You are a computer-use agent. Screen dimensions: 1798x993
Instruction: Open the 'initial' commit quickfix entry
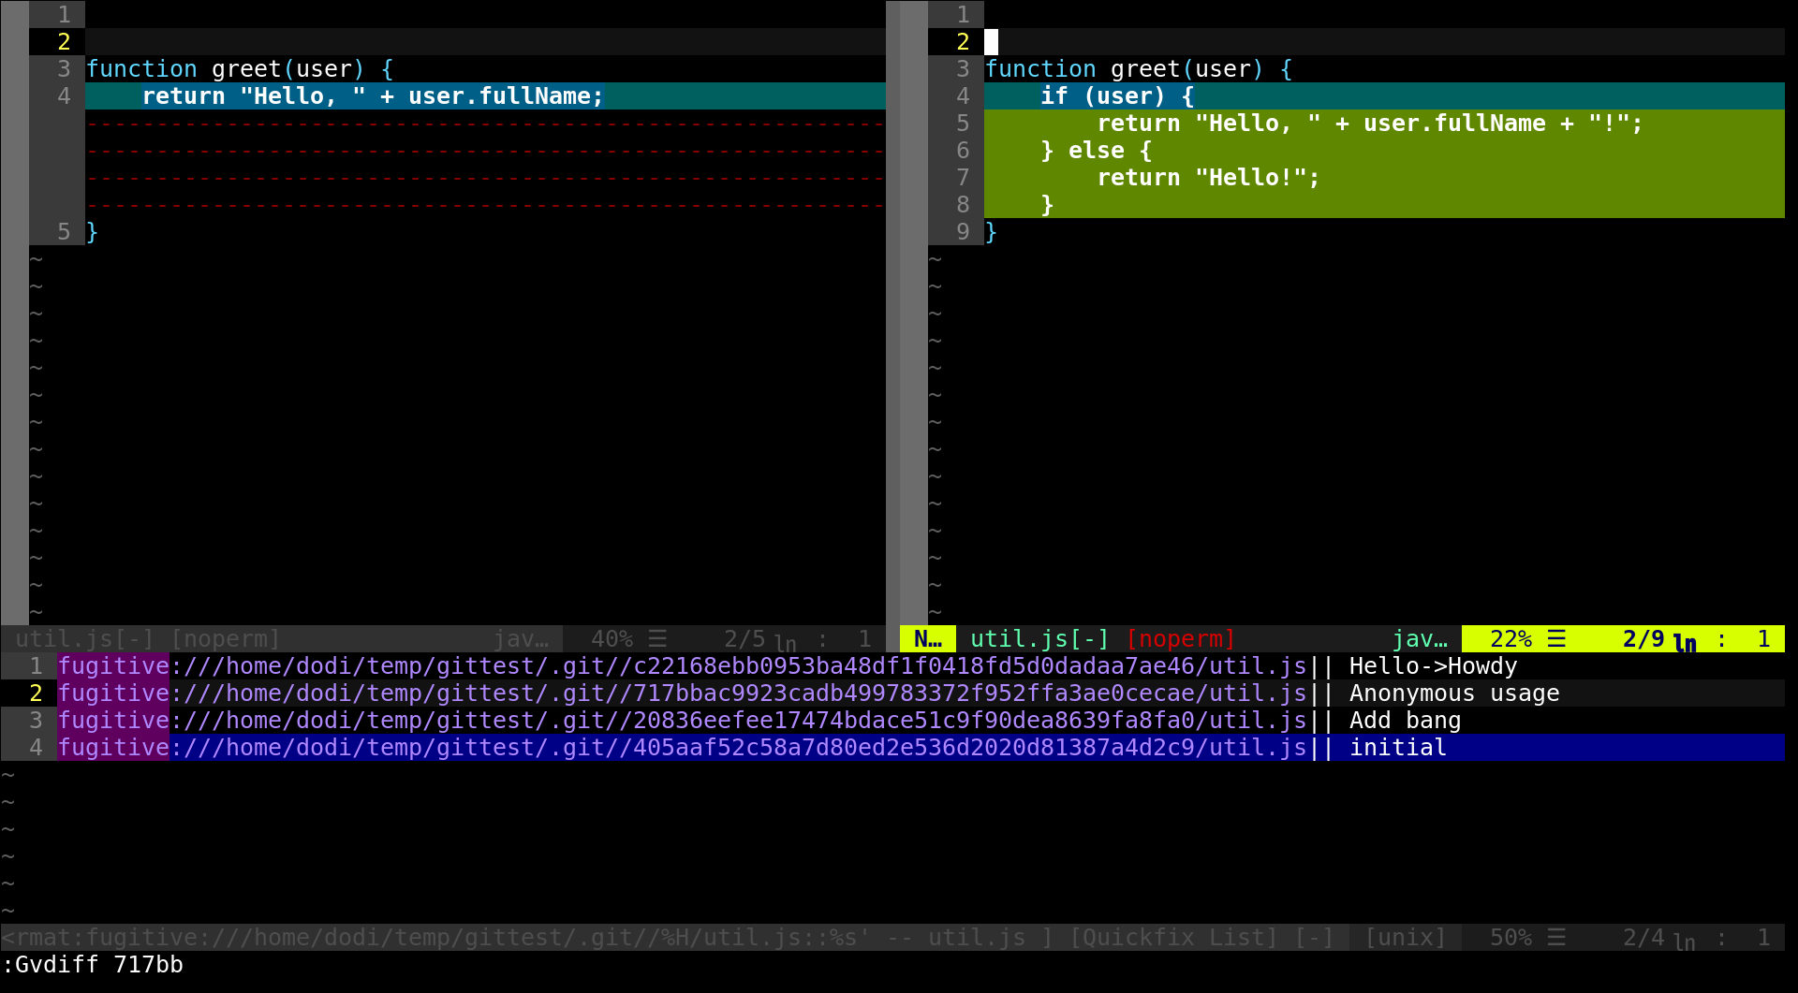[1397, 748]
